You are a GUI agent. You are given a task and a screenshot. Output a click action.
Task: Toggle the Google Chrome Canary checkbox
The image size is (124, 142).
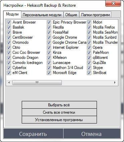(49, 42)
